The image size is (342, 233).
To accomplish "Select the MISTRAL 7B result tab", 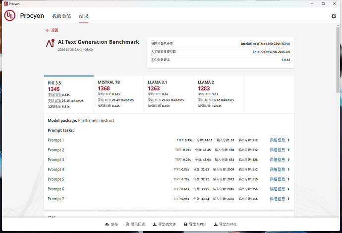I will click(118, 94).
